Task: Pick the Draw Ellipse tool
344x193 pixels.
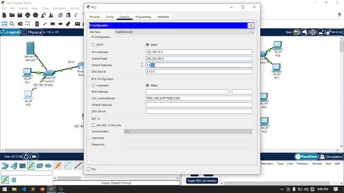Action: coord(60,24)
